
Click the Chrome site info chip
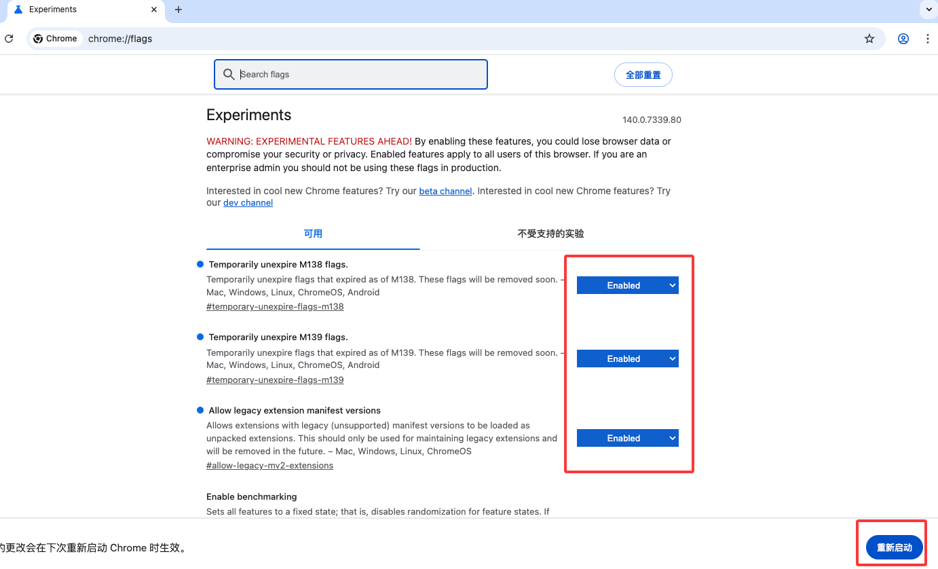click(55, 39)
